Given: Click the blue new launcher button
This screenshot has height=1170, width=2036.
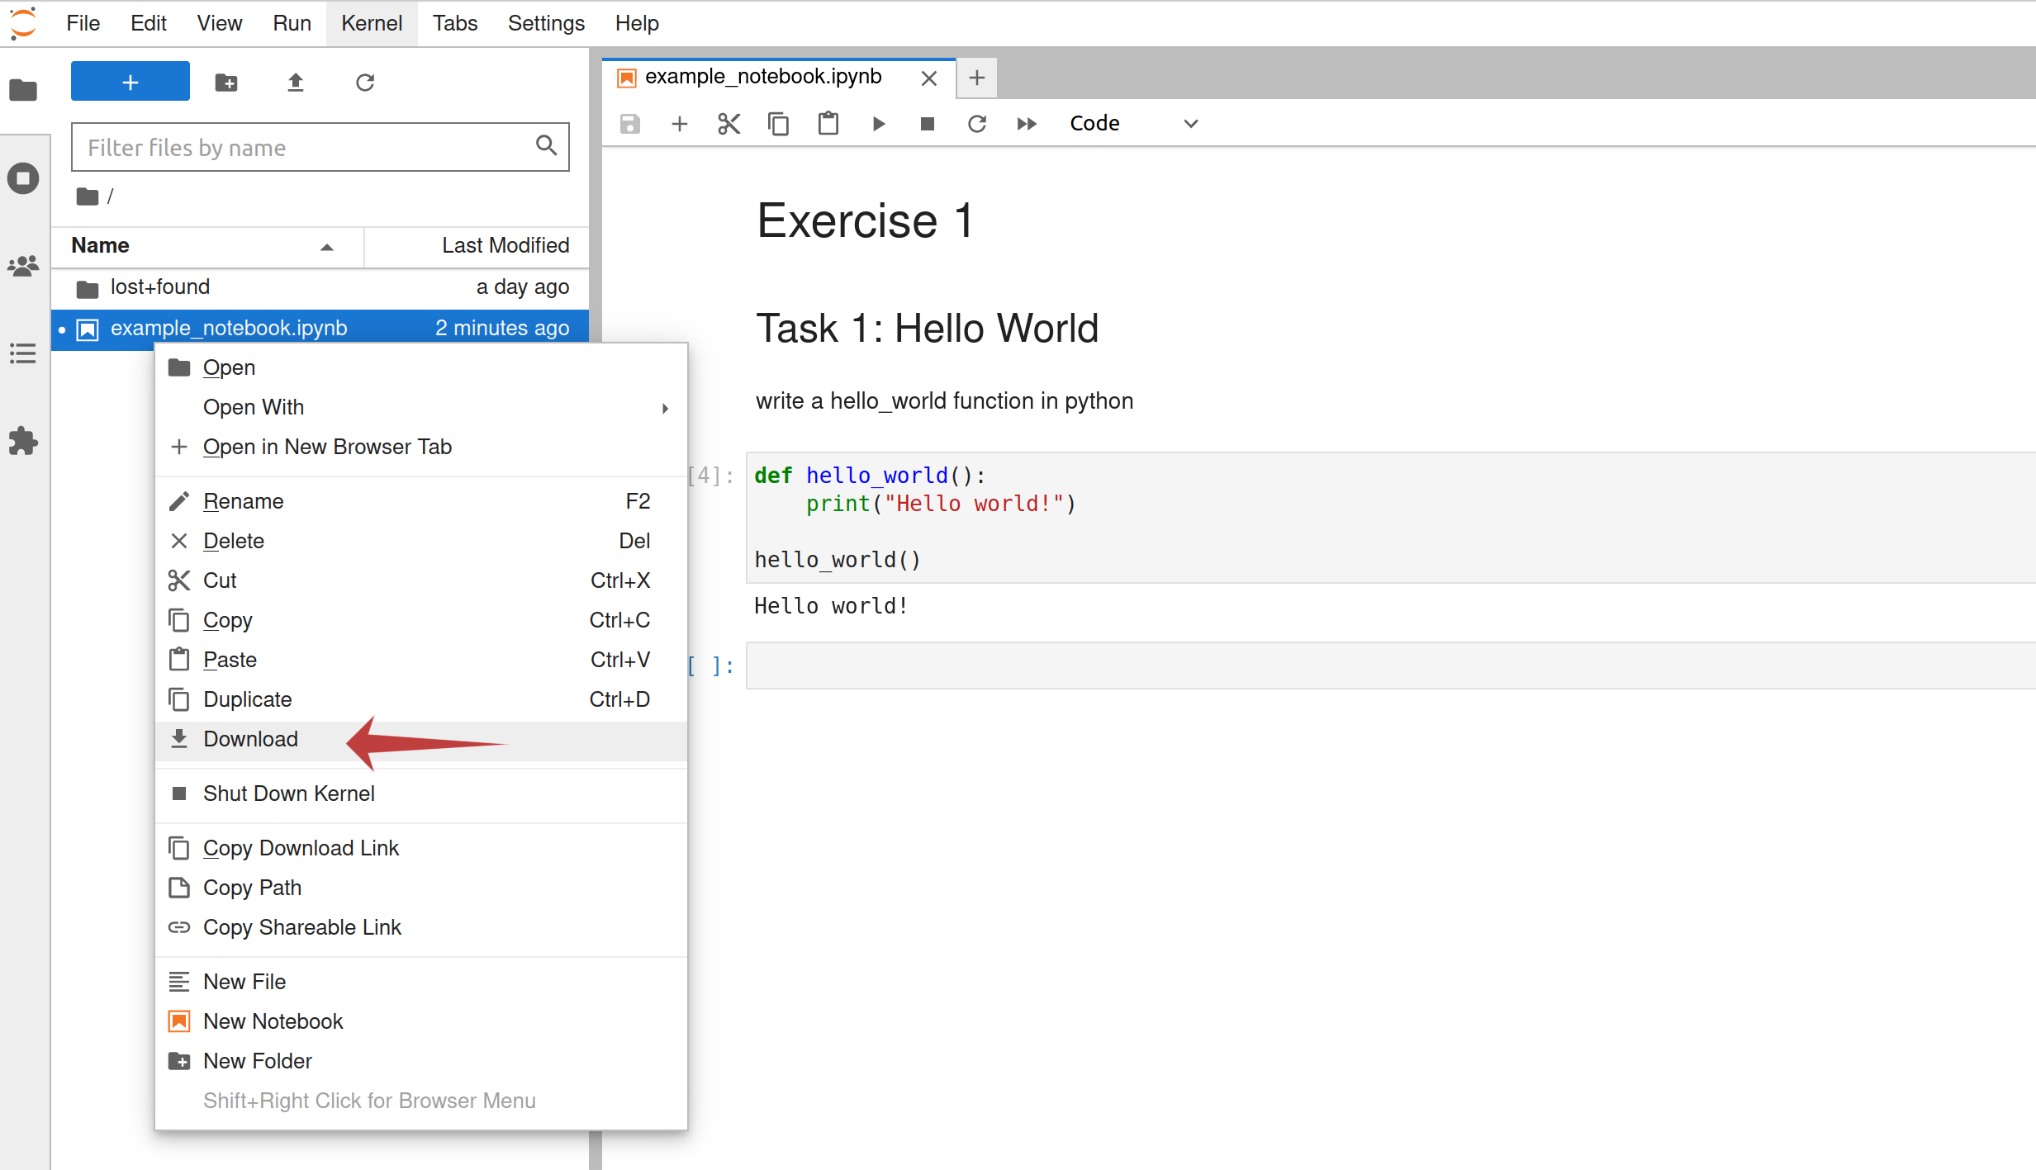Looking at the screenshot, I should pyautogui.click(x=131, y=82).
